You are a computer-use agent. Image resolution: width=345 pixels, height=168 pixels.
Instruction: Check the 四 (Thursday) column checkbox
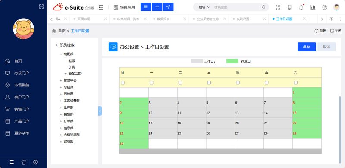[x=238, y=82]
